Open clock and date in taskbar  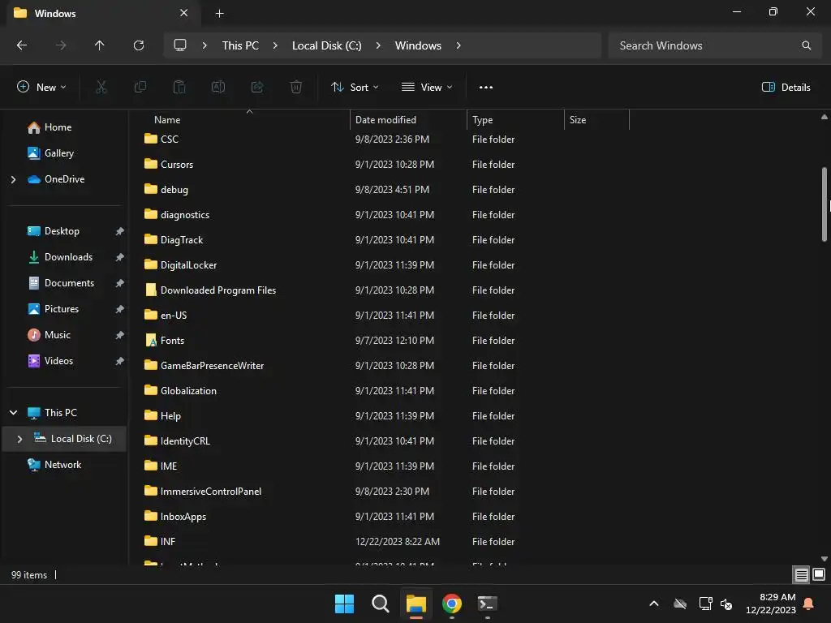pos(771,604)
